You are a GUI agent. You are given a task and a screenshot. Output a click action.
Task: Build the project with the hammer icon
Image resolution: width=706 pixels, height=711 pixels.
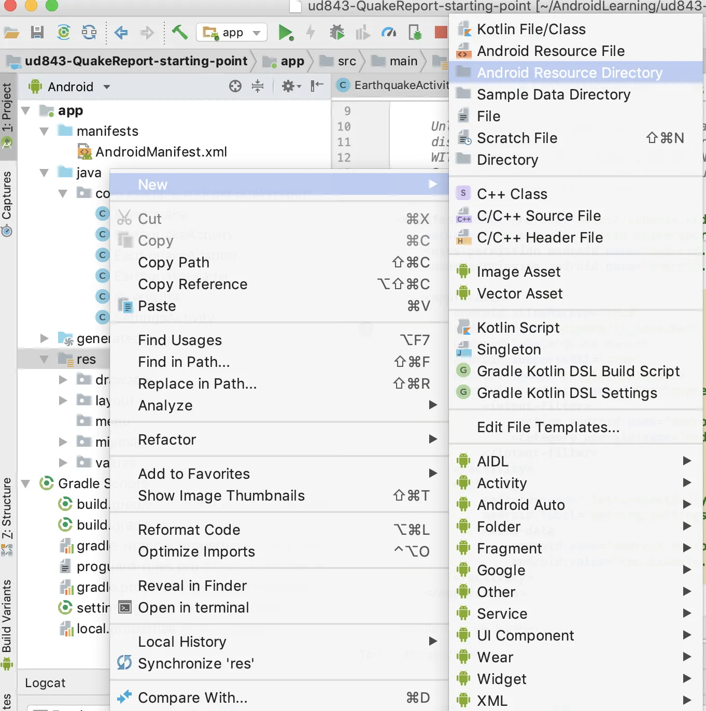(x=179, y=32)
